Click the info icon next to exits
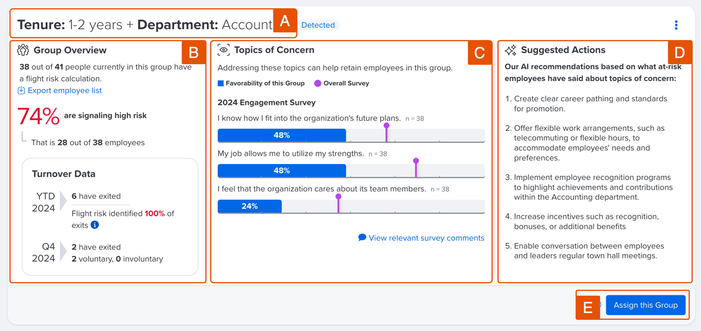701x331 pixels. (x=95, y=225)
